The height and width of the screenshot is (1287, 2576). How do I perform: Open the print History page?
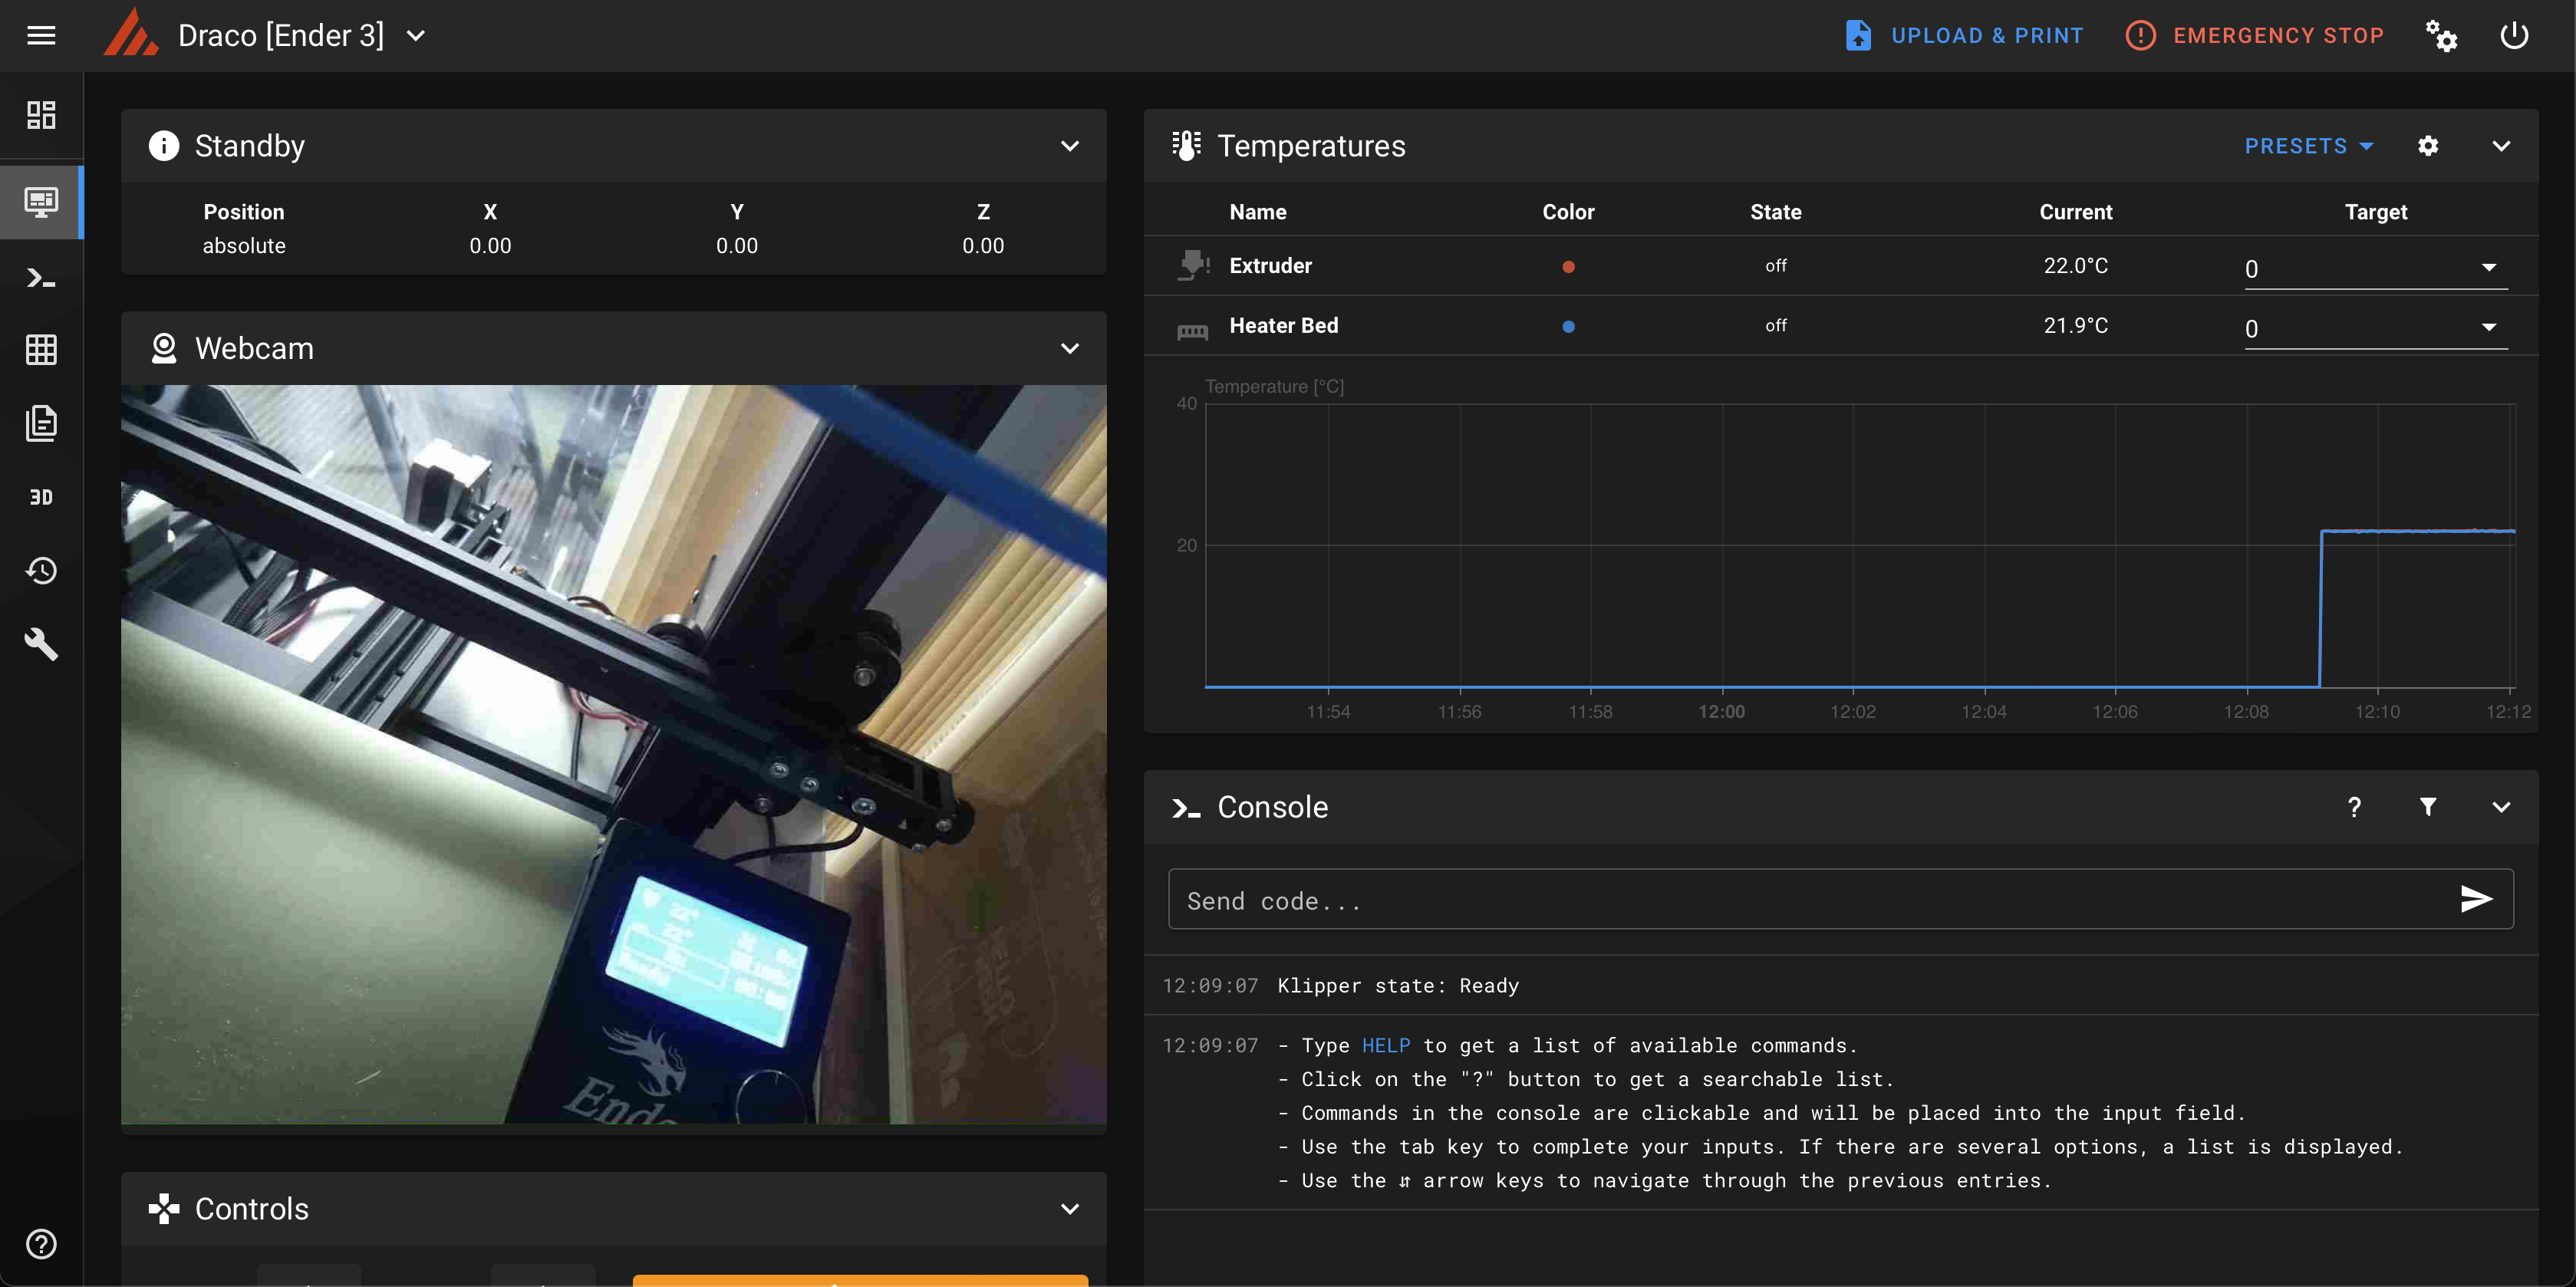(41, 571)
